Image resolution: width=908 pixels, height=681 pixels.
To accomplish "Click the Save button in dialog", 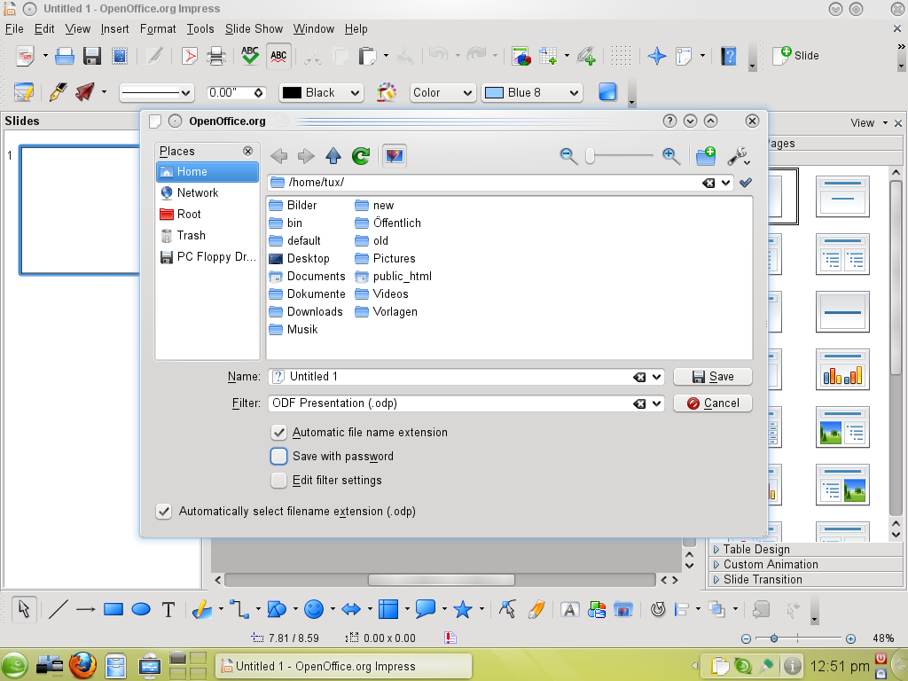I will 712,377.
